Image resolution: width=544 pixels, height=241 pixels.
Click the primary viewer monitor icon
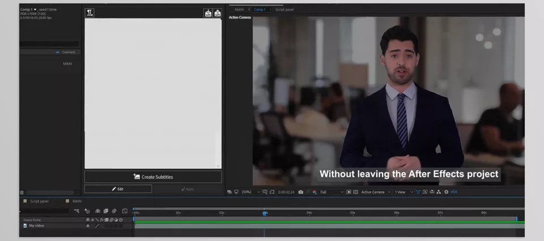pos(236,192)
